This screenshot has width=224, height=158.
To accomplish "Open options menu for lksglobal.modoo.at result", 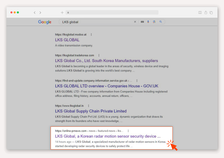I will coord(91,34).
